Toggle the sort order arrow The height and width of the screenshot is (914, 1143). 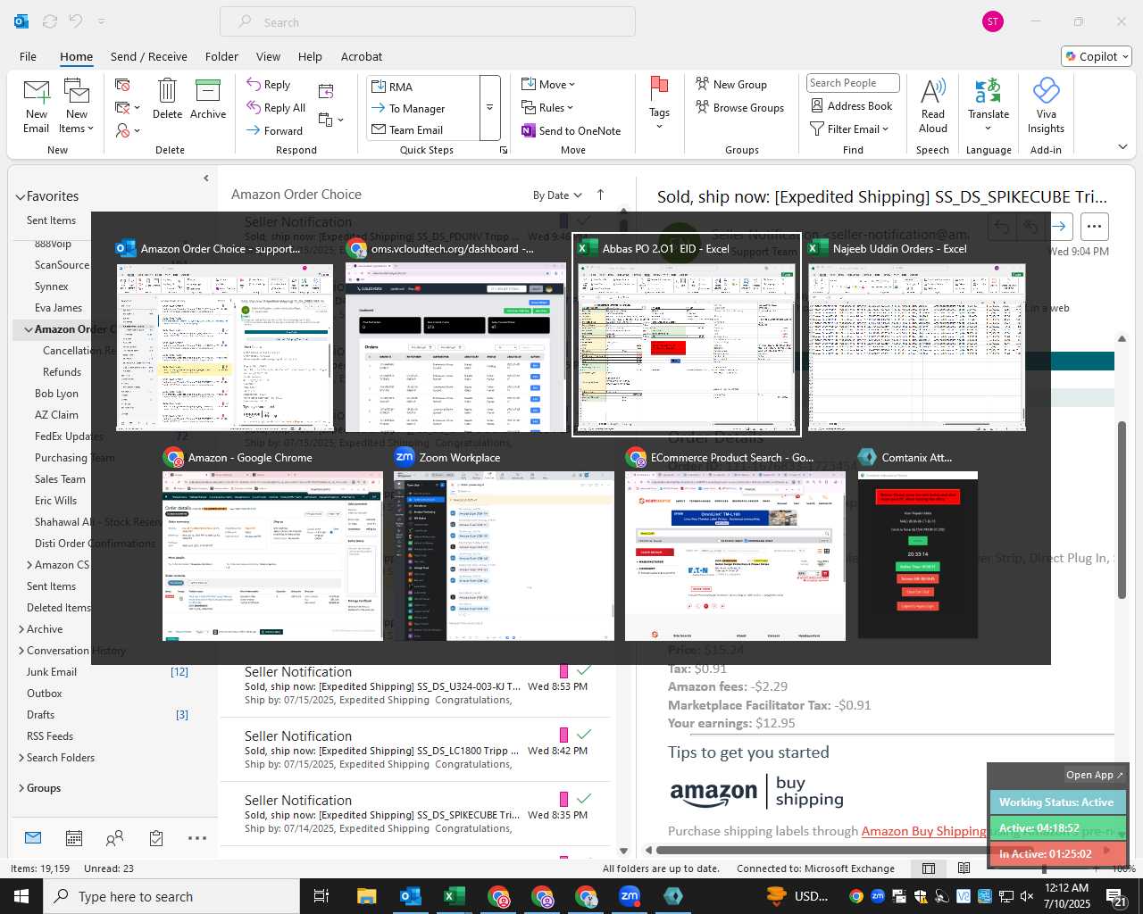(x=600, y=195)
